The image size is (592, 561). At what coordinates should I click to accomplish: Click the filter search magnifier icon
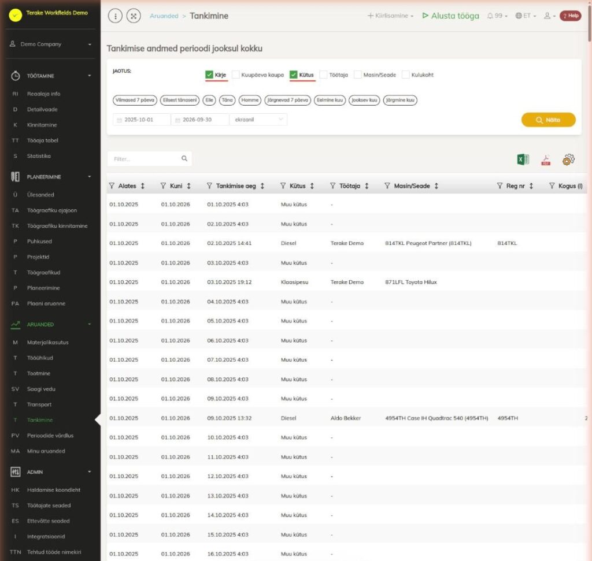184,158
